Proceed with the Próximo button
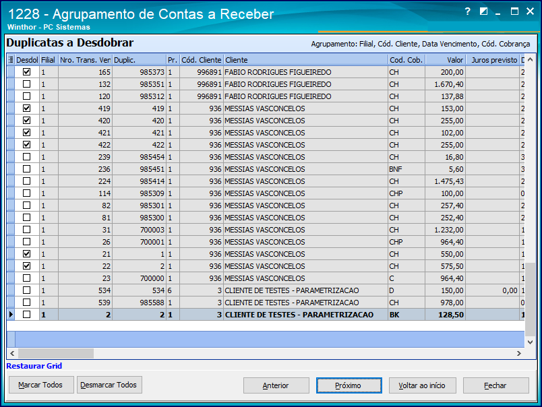 point(349,385)
